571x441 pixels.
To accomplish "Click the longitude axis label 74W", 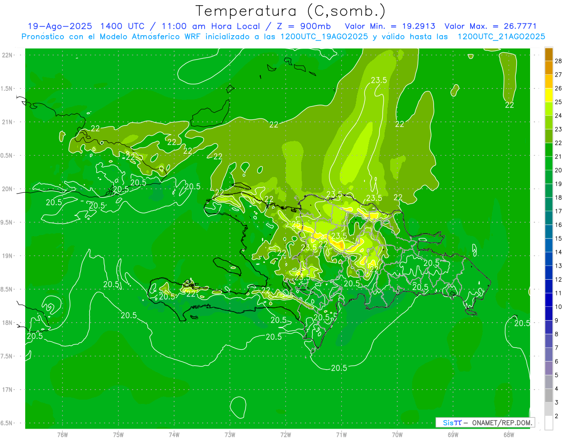I will [174, 435].
